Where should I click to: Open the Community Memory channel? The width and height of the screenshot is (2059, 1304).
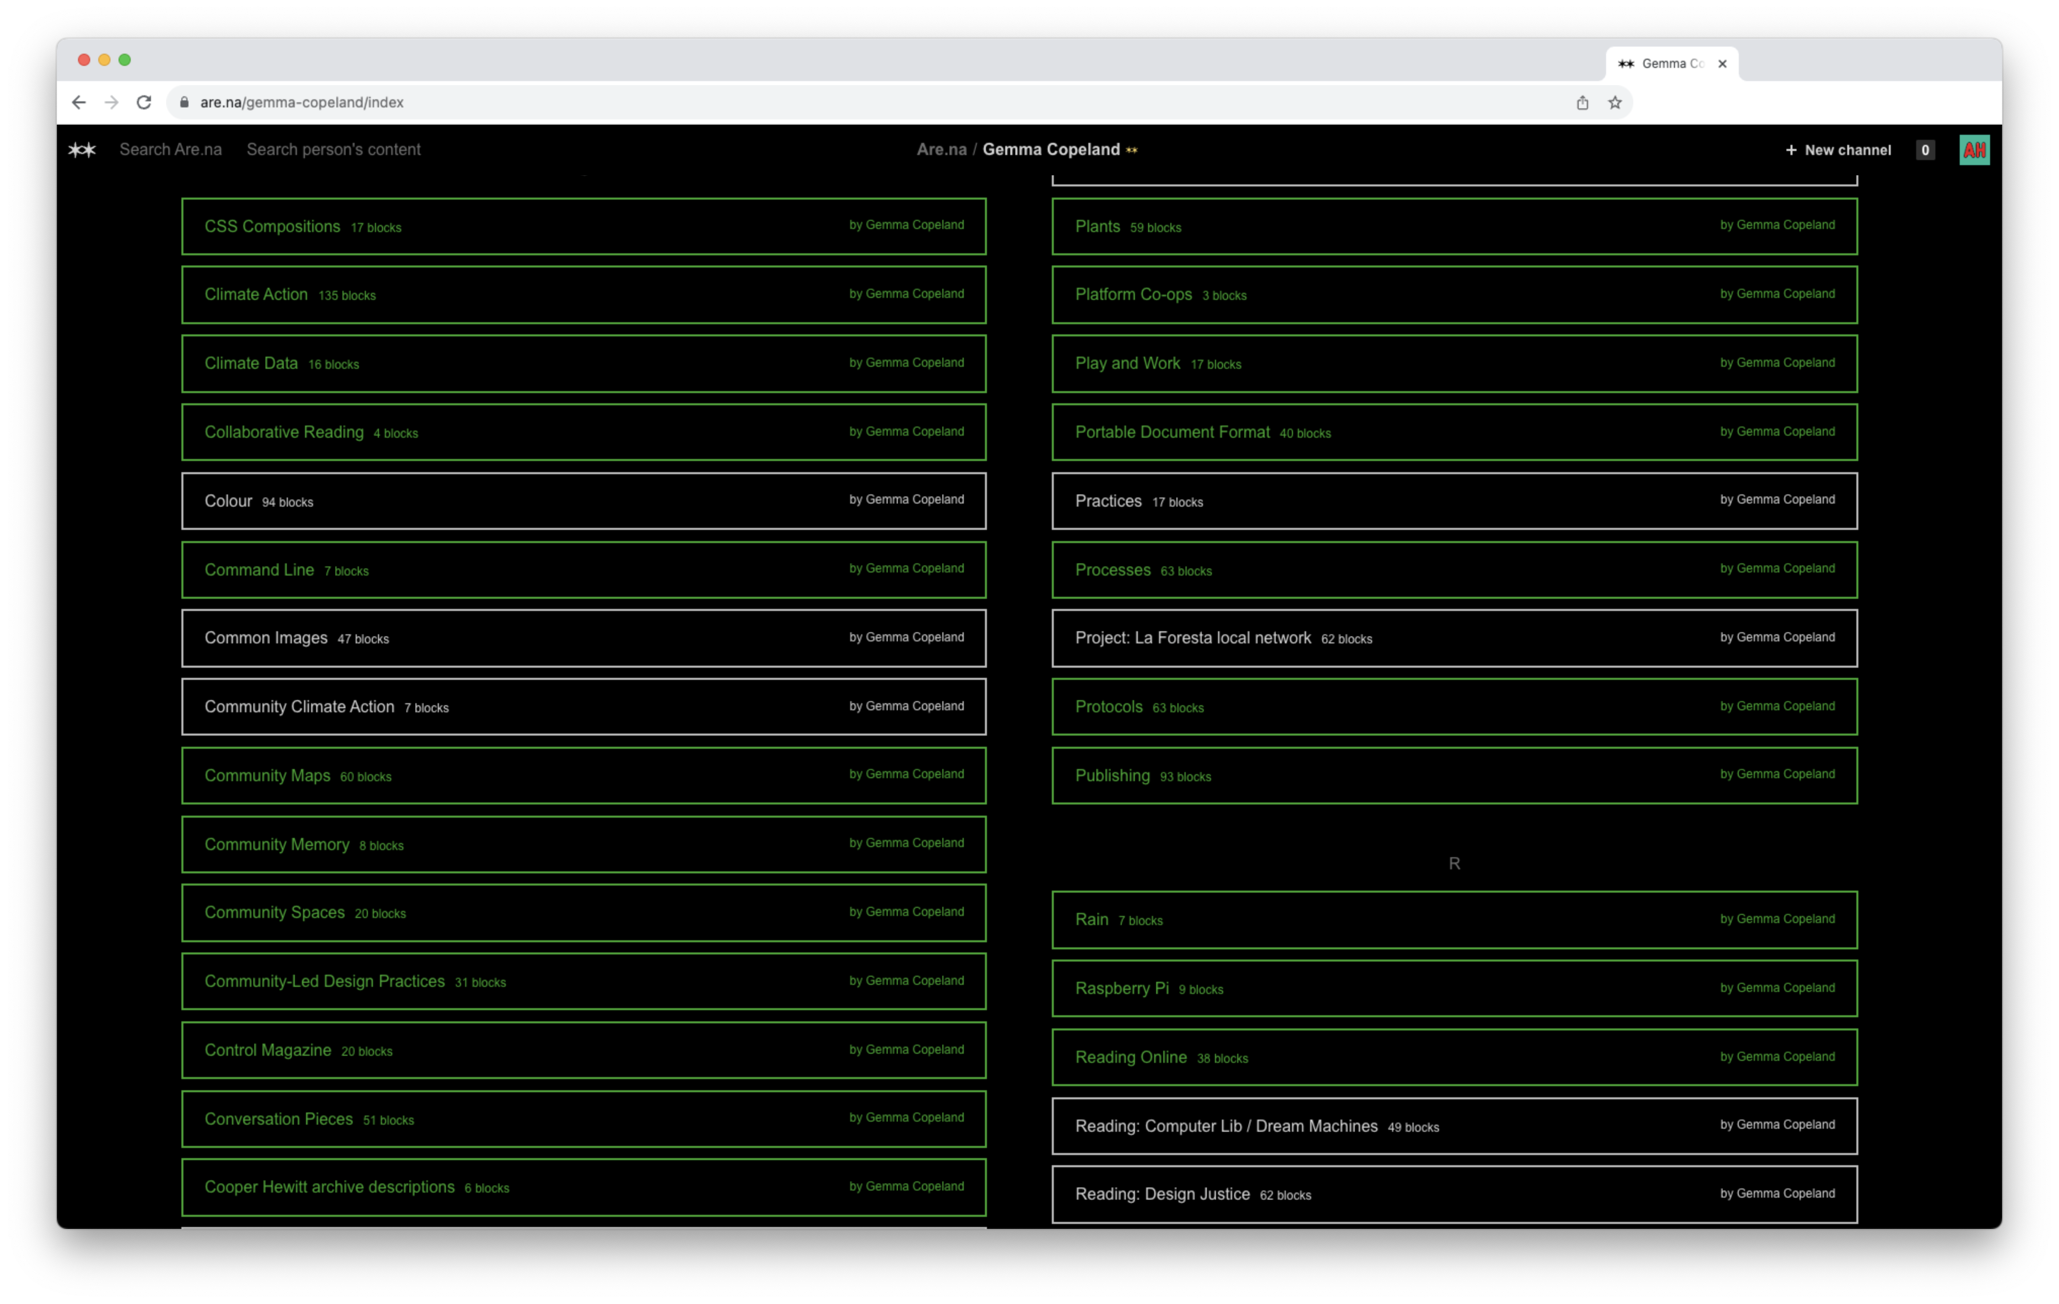click(276, 845)
